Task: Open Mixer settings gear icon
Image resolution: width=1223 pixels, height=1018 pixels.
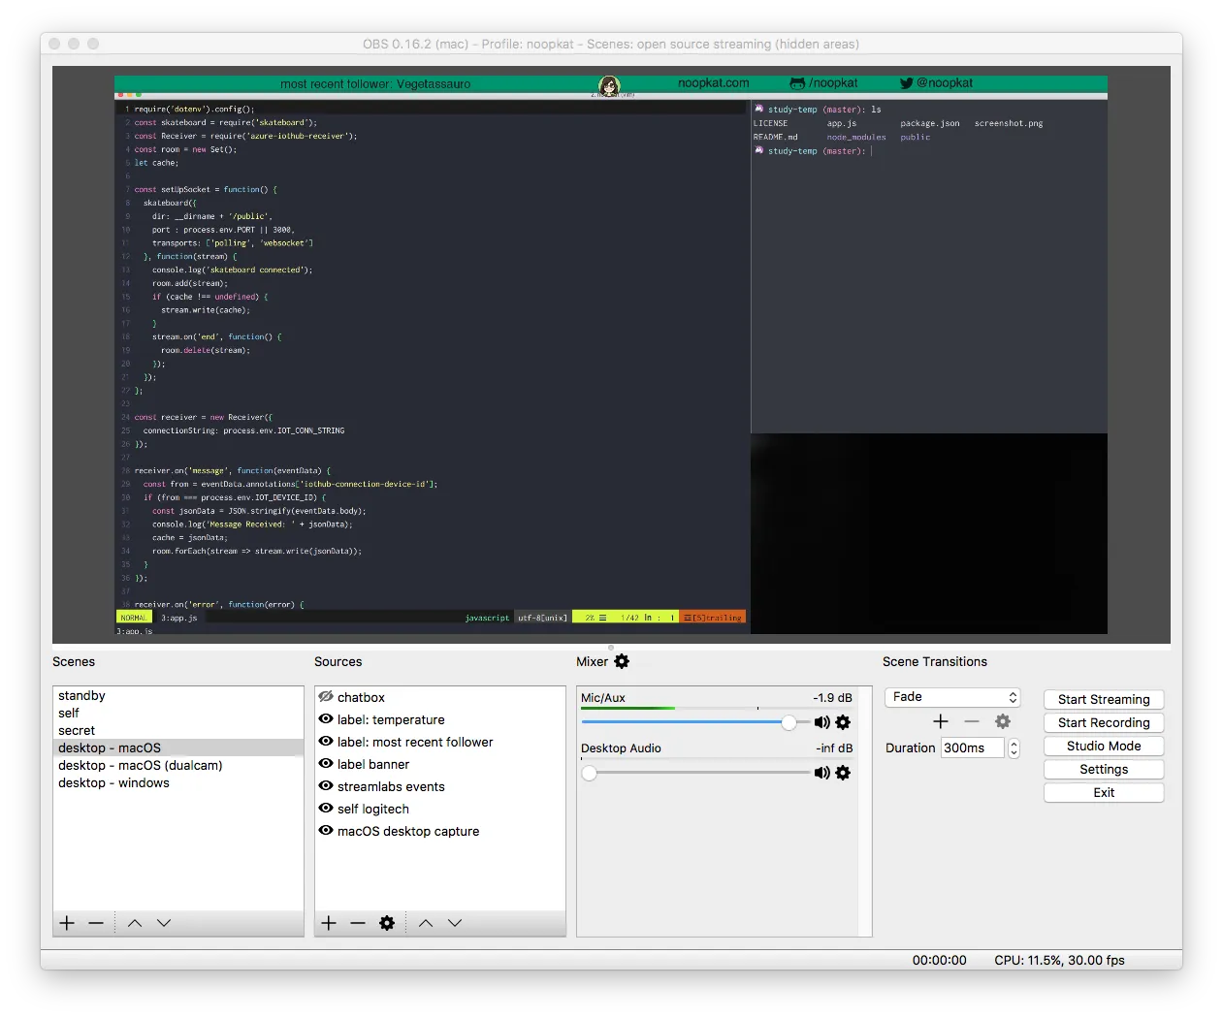Action: pyautogui.click(x=622, y=661)
